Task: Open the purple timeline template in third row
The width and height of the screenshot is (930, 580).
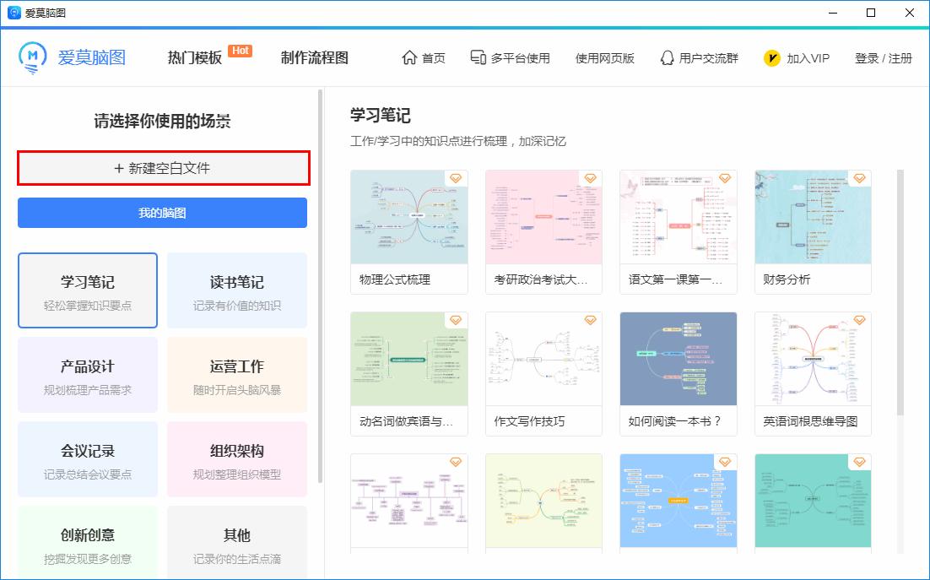Action: pos(409,501)
